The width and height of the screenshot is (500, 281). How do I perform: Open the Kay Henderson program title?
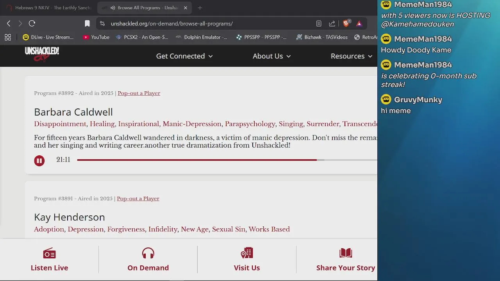[x=70, y=217]
